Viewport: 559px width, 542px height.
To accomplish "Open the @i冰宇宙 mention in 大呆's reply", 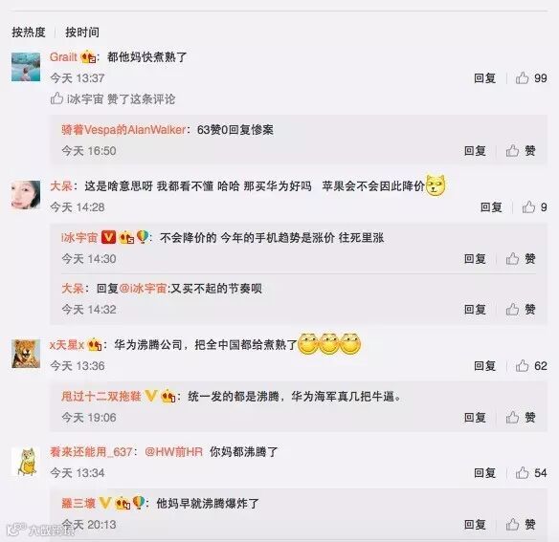I will coord(143,288).
